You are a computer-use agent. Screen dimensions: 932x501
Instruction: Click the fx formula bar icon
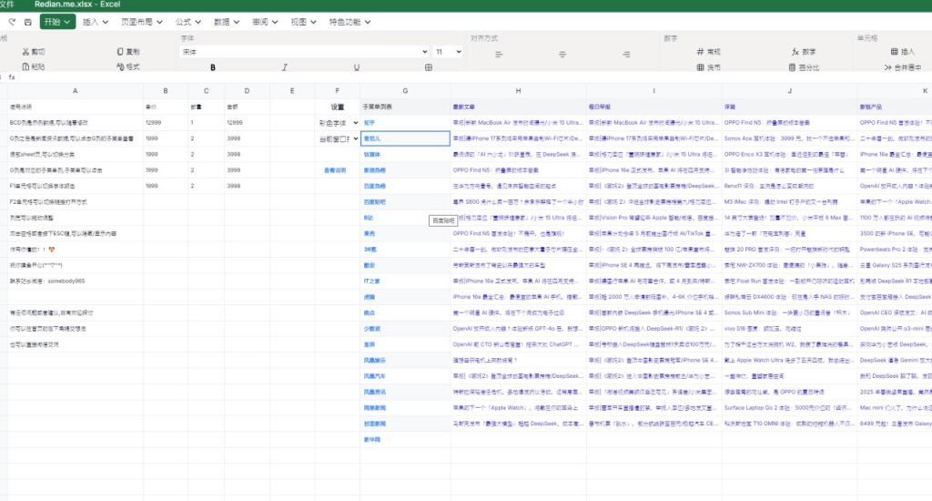12,77
